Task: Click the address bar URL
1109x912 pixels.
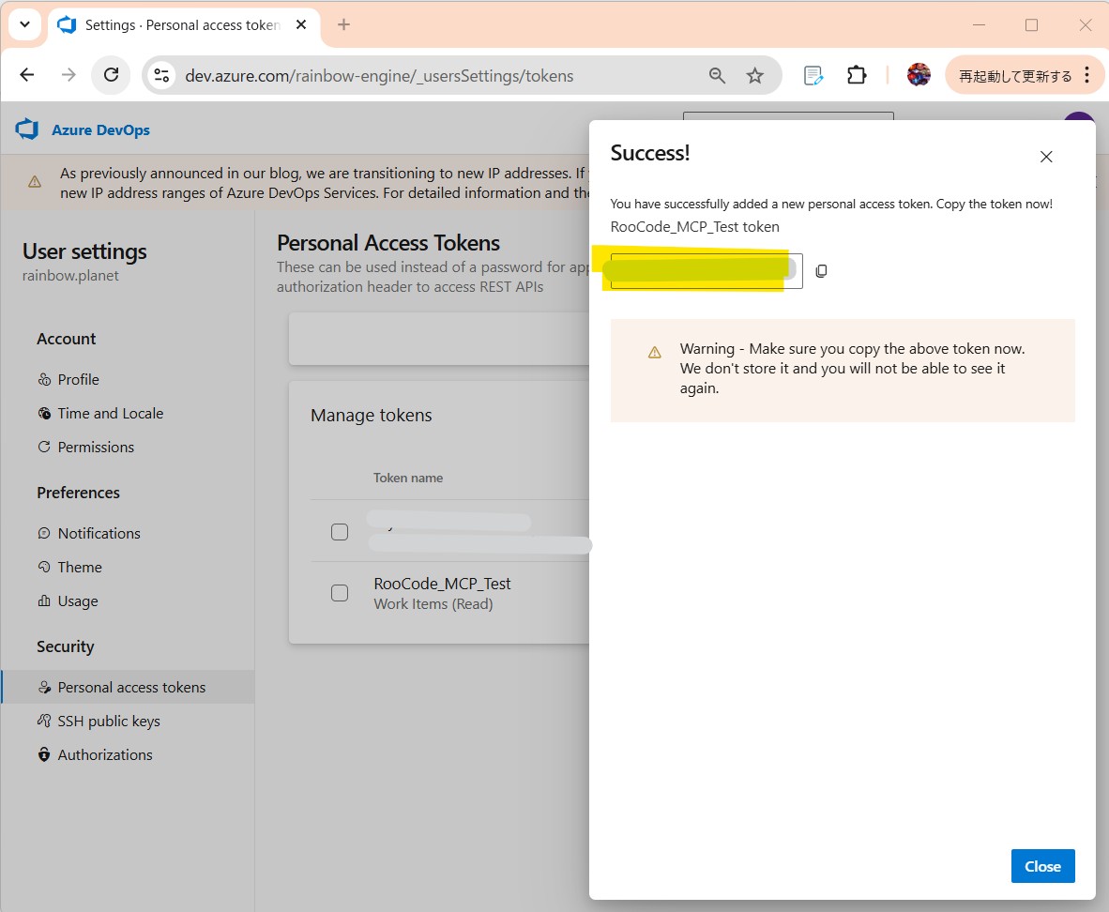Action: point(379,76)
